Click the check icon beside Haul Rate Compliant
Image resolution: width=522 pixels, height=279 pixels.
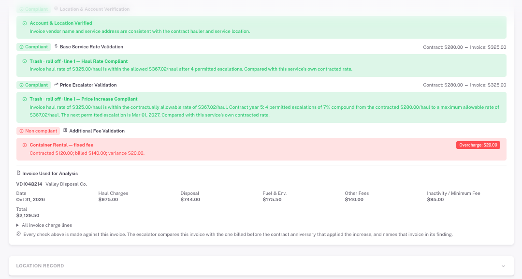coord(25,61)
